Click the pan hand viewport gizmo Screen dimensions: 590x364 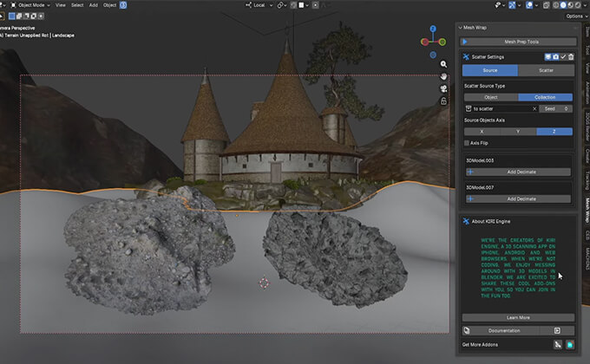pos(443,75)
